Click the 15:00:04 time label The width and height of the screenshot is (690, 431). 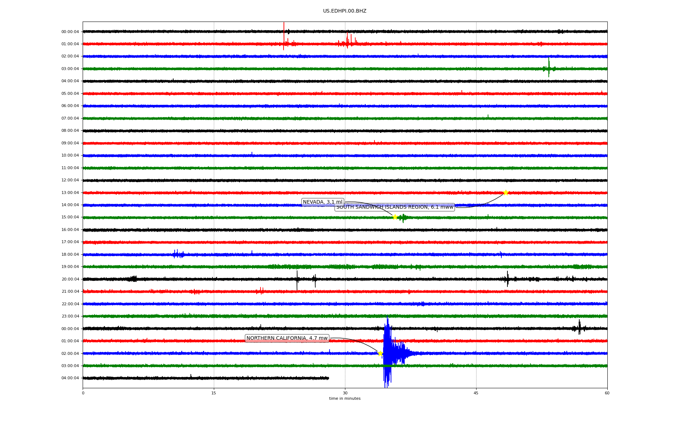[70, 217]
